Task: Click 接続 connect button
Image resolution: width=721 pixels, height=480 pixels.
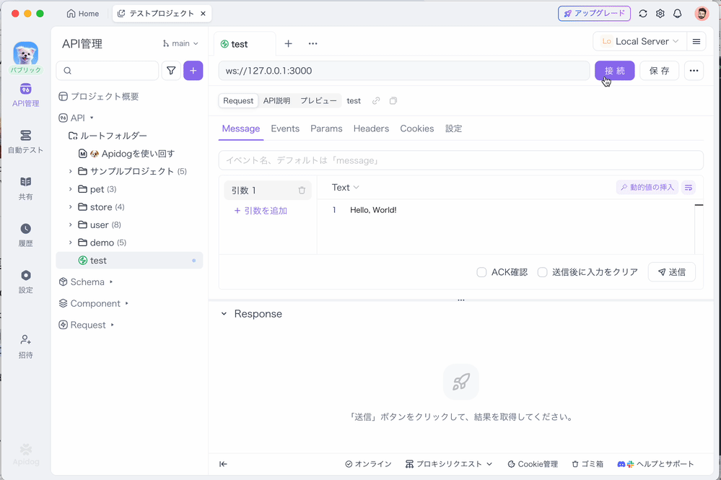Action: tap(615, 71)
